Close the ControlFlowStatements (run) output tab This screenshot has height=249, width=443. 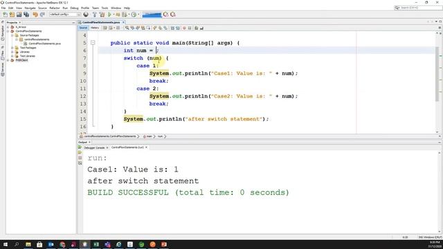point(146,147)
